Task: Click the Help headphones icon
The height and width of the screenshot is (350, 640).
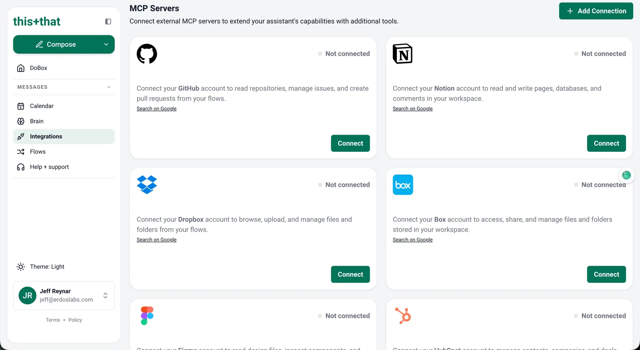Action: [21, 167]
